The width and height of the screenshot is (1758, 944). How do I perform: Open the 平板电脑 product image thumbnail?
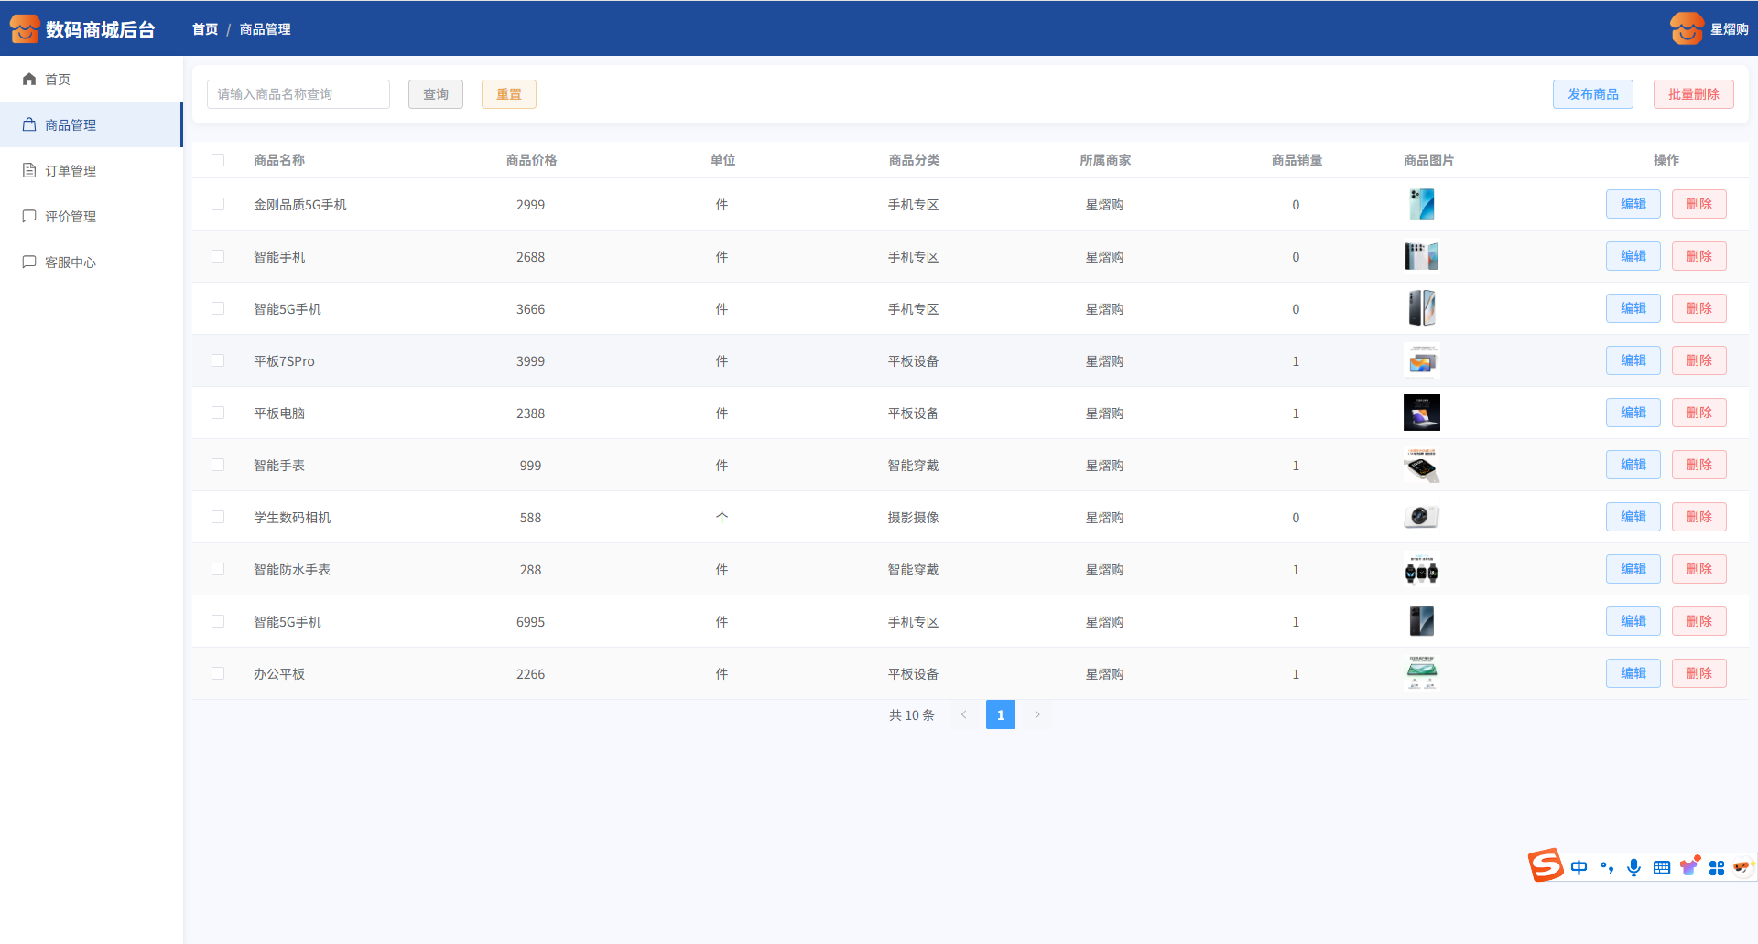coord(1421,413)
